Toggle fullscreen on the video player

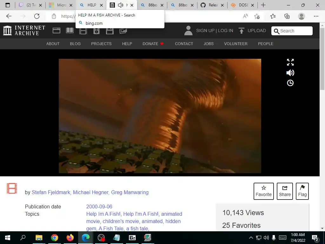[x=290, y=62]
